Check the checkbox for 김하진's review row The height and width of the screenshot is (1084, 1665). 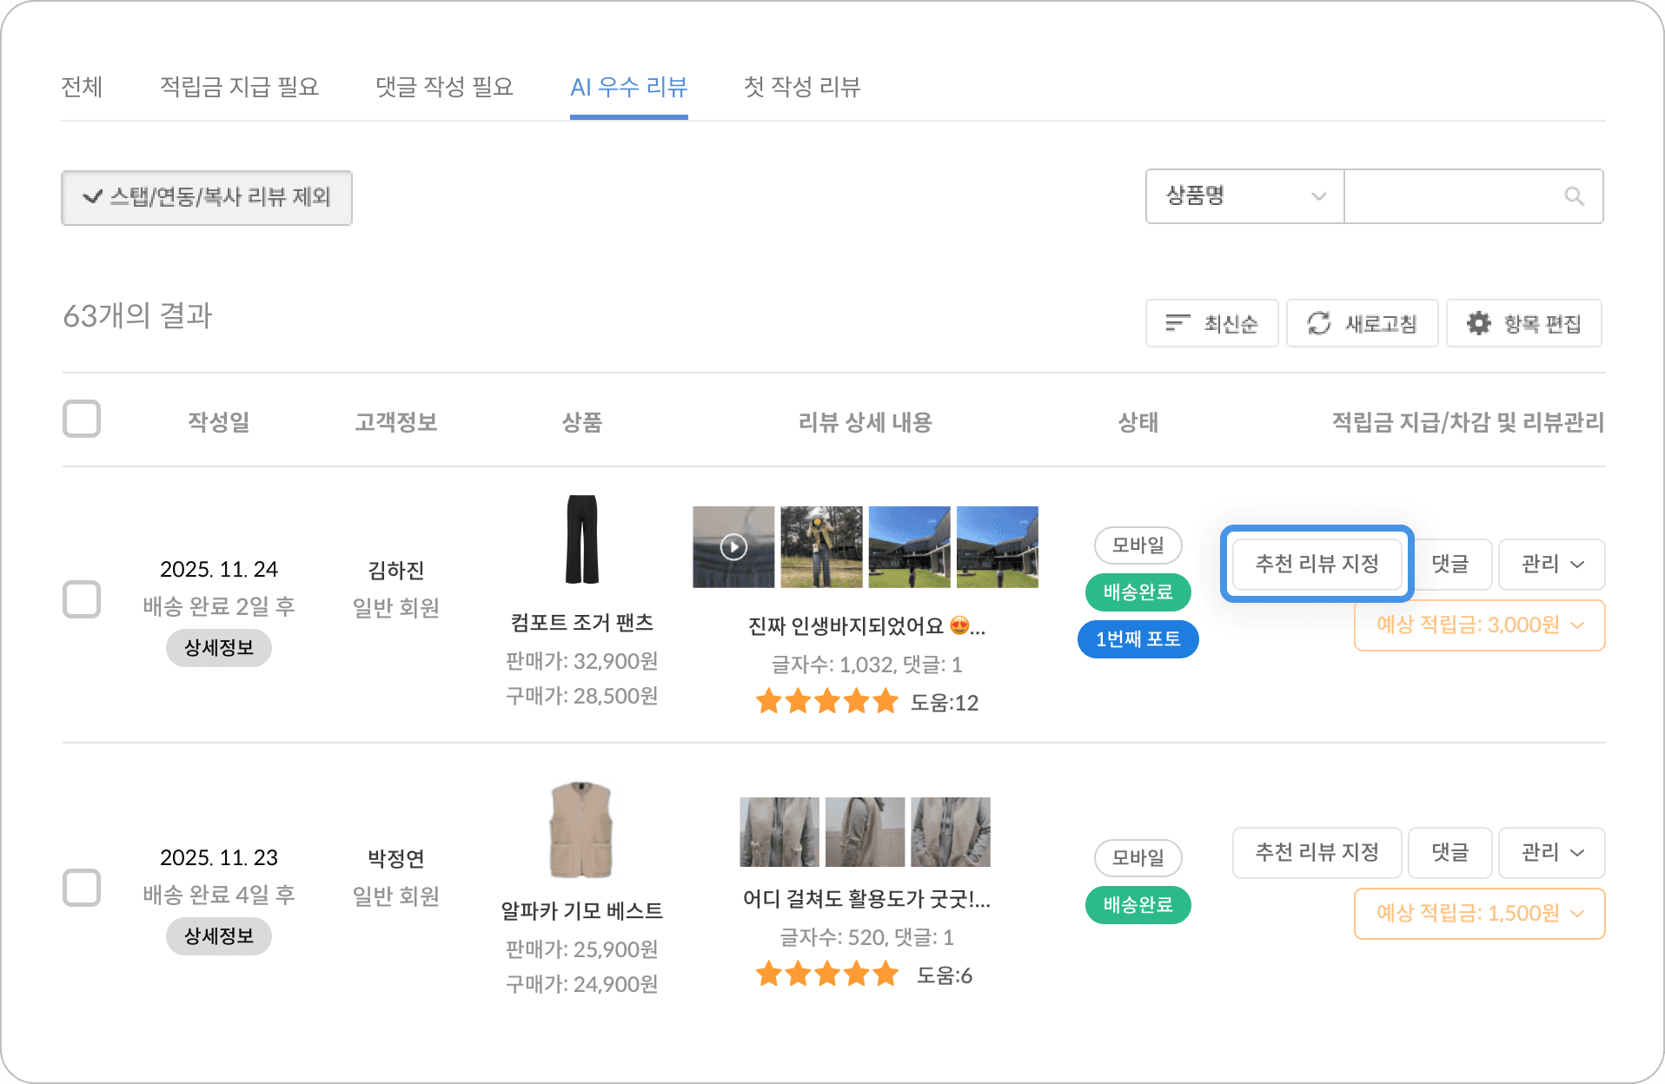click(82, 599)
